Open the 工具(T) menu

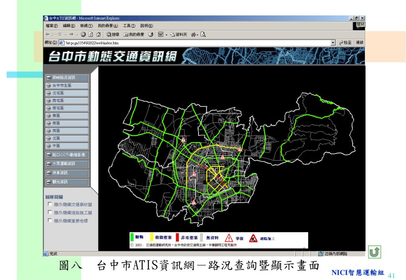click(129, 26)
